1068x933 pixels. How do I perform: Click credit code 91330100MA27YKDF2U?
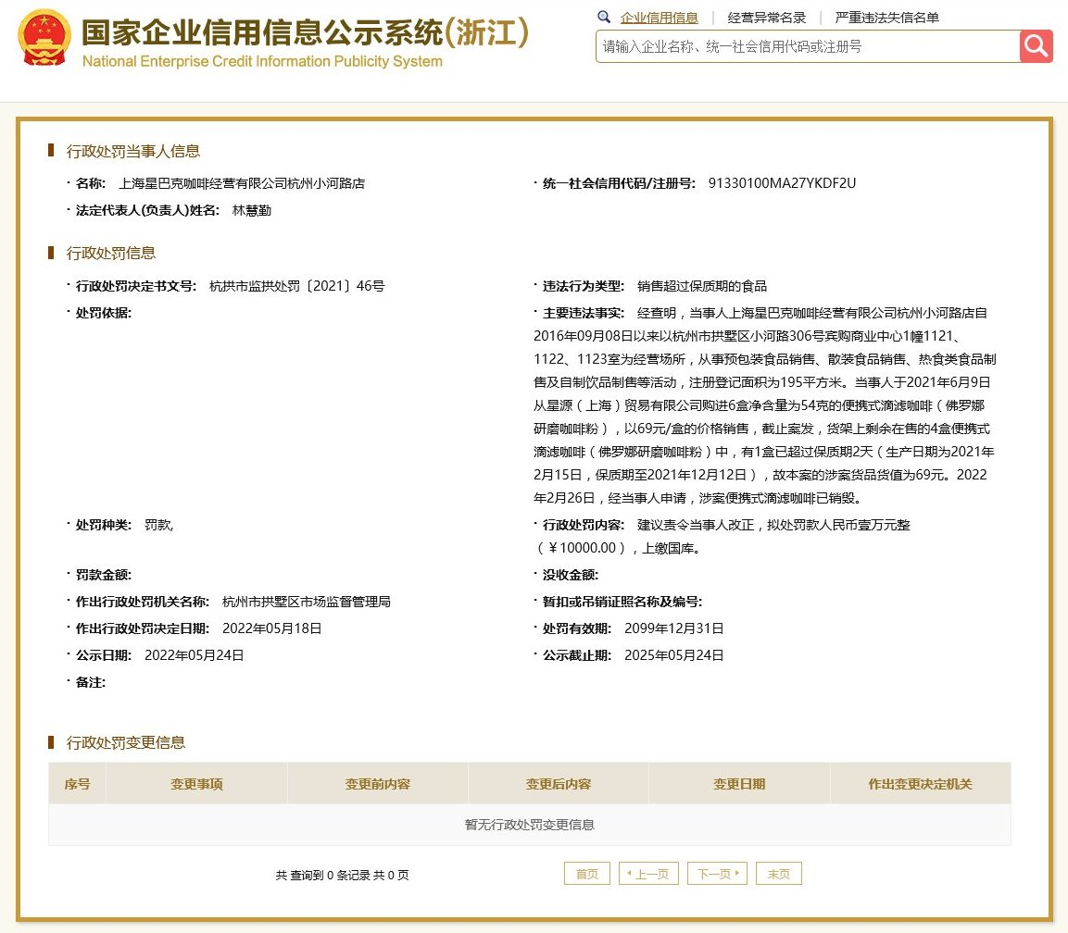782,183
